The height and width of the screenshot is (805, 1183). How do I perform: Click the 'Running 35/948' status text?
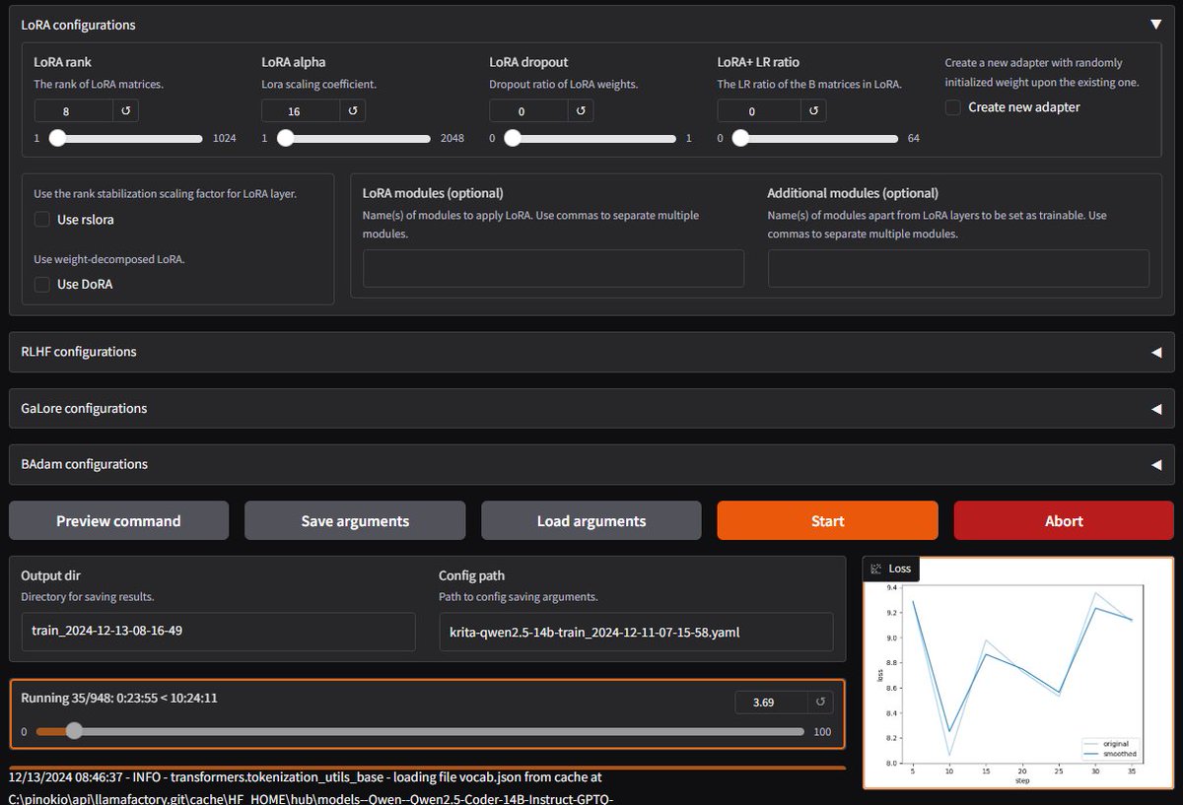point(119,698)
